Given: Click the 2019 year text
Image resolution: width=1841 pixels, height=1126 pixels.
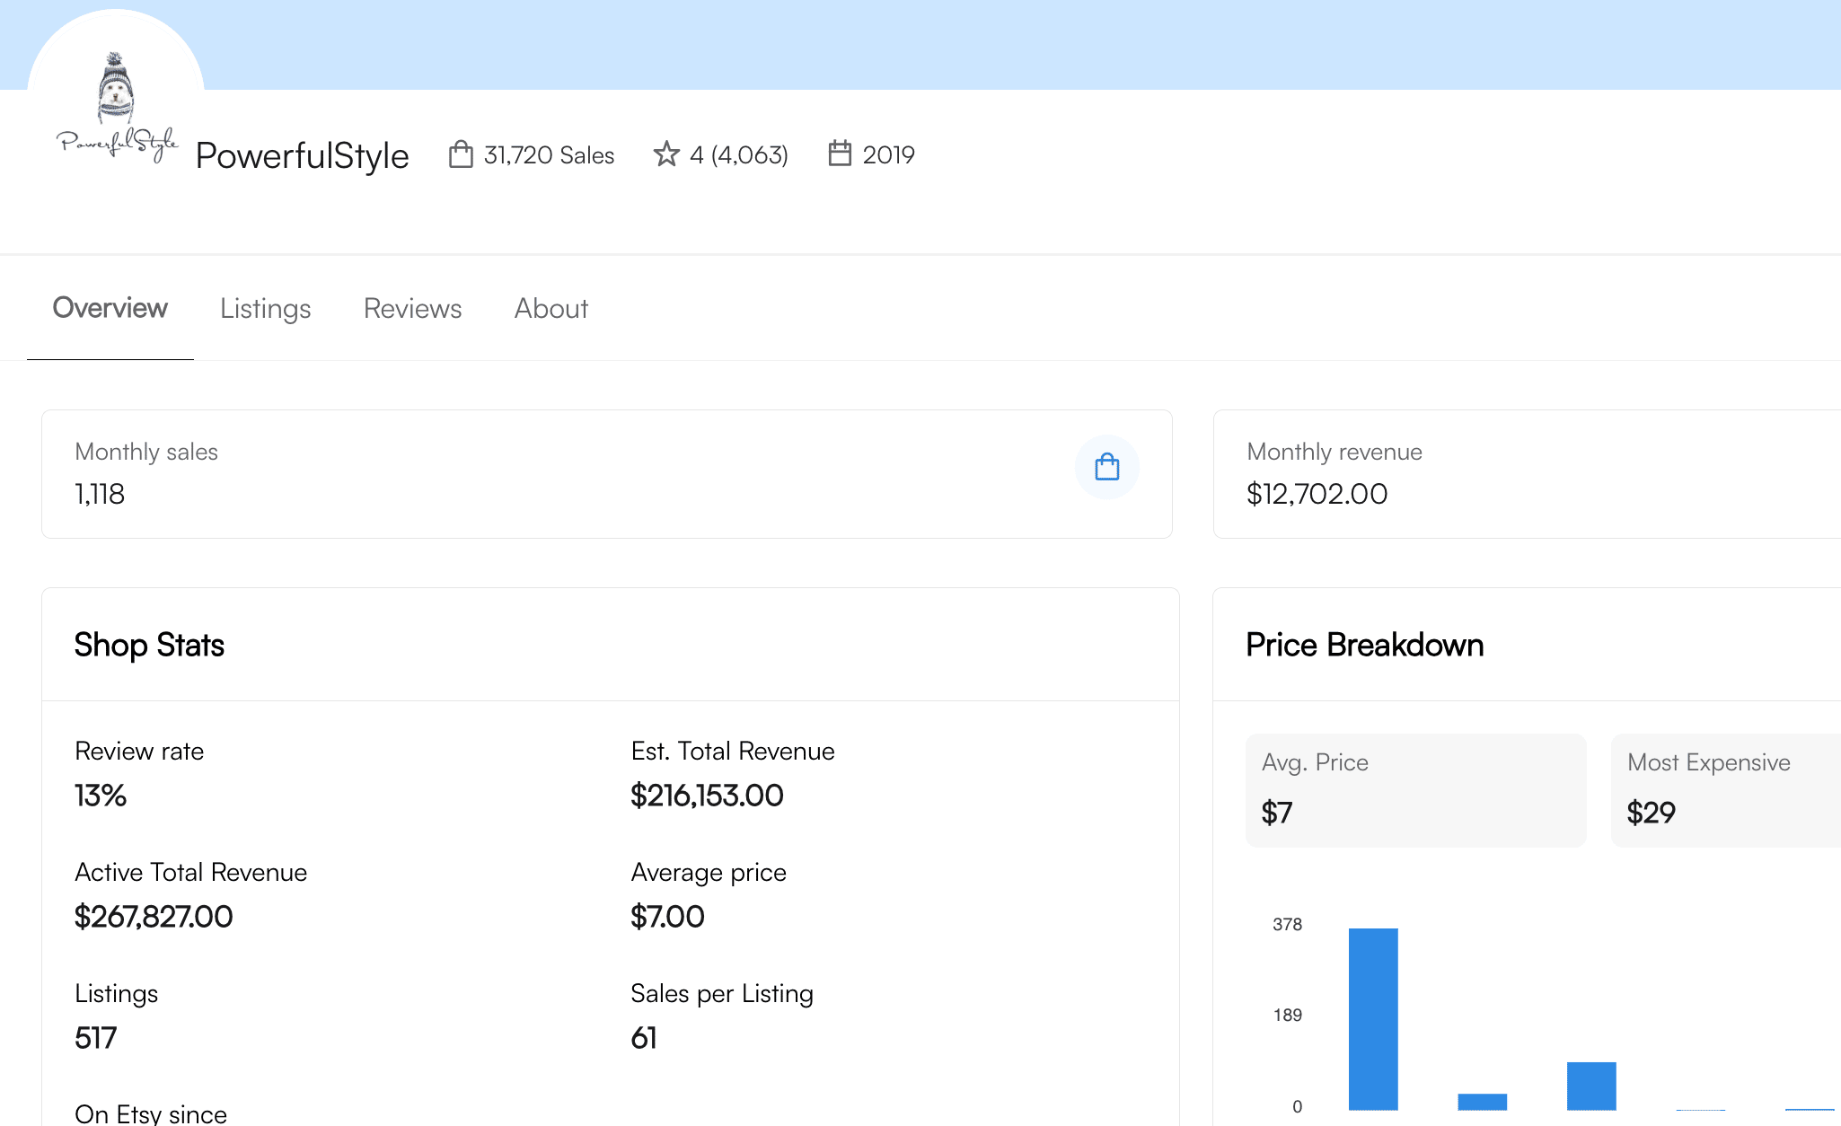Looking at the screenshot, I should (x=889, y=154).
